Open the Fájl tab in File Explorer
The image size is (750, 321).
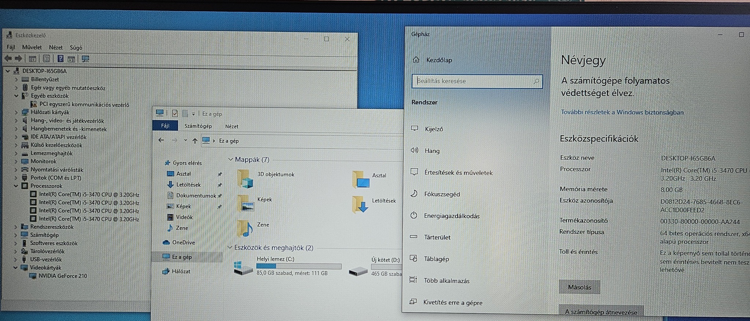coord(165,125)
